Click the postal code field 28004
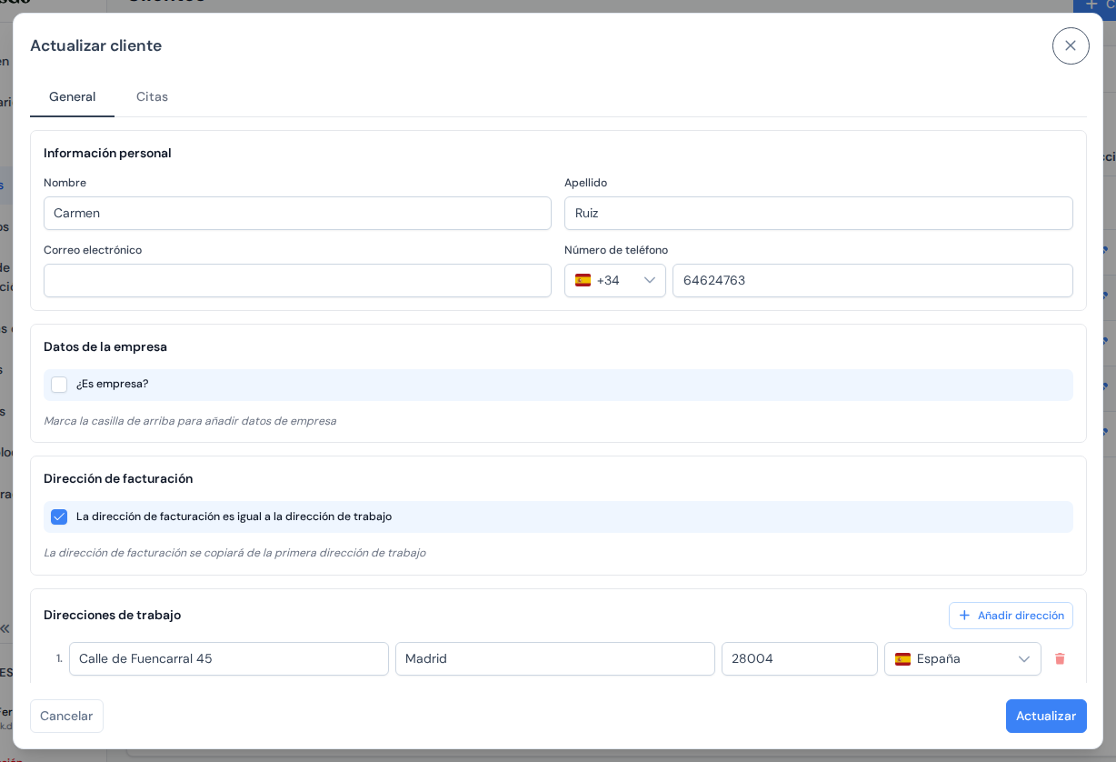 click(x=800, y=658)
